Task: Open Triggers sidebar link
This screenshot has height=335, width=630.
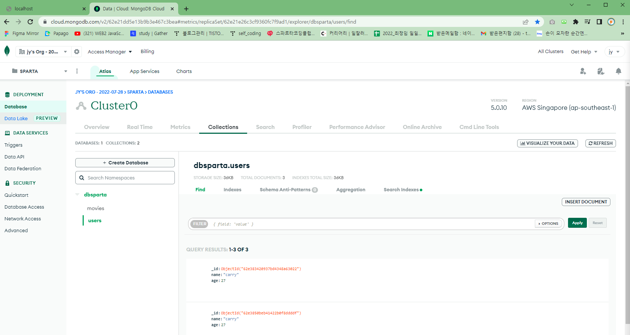Action: click(x=13, y=145)
